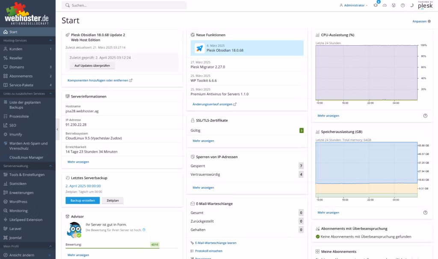Image resolution: width=438 pixels, height=259 pixels.
Task: Click Mehr anzeigen under Sperren von IP-Adressen
Action: coord(203,188)
